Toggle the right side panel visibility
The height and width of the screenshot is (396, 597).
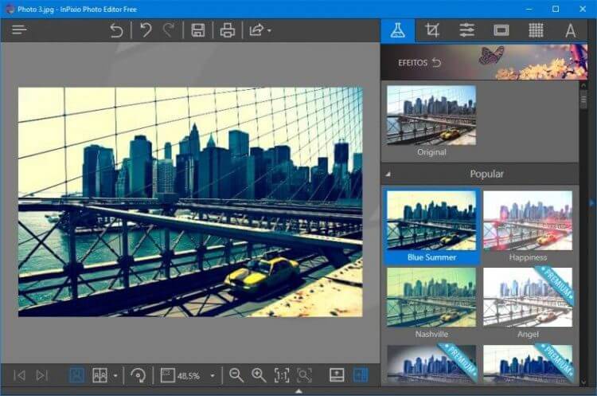tap(360, 375)
